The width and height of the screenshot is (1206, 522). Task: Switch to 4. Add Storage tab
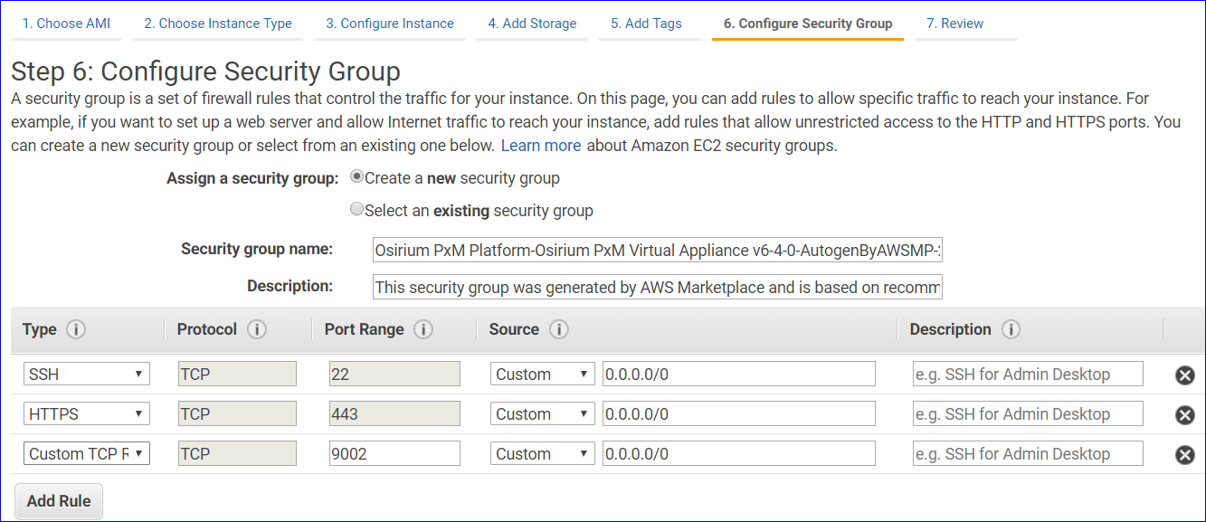pyautogui.click(x=532, y=24)
